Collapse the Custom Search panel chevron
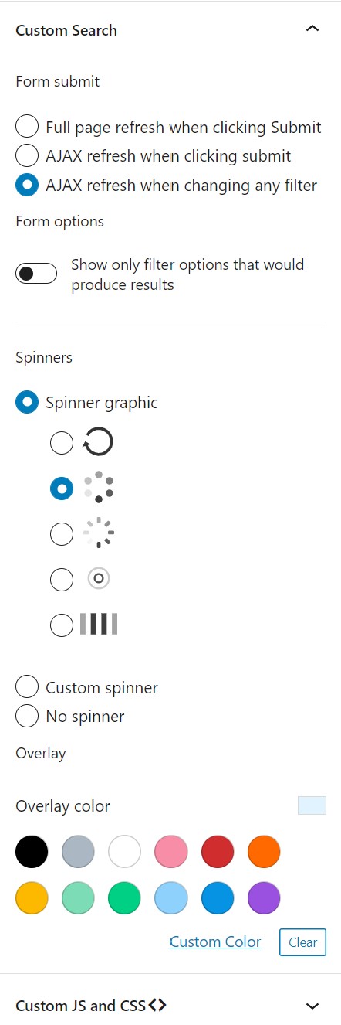This screenshot has width=341, height=1025. (312, 29)
